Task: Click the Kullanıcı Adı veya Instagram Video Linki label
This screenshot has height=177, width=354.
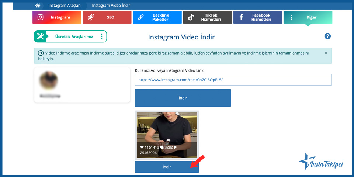Action: 170,70
